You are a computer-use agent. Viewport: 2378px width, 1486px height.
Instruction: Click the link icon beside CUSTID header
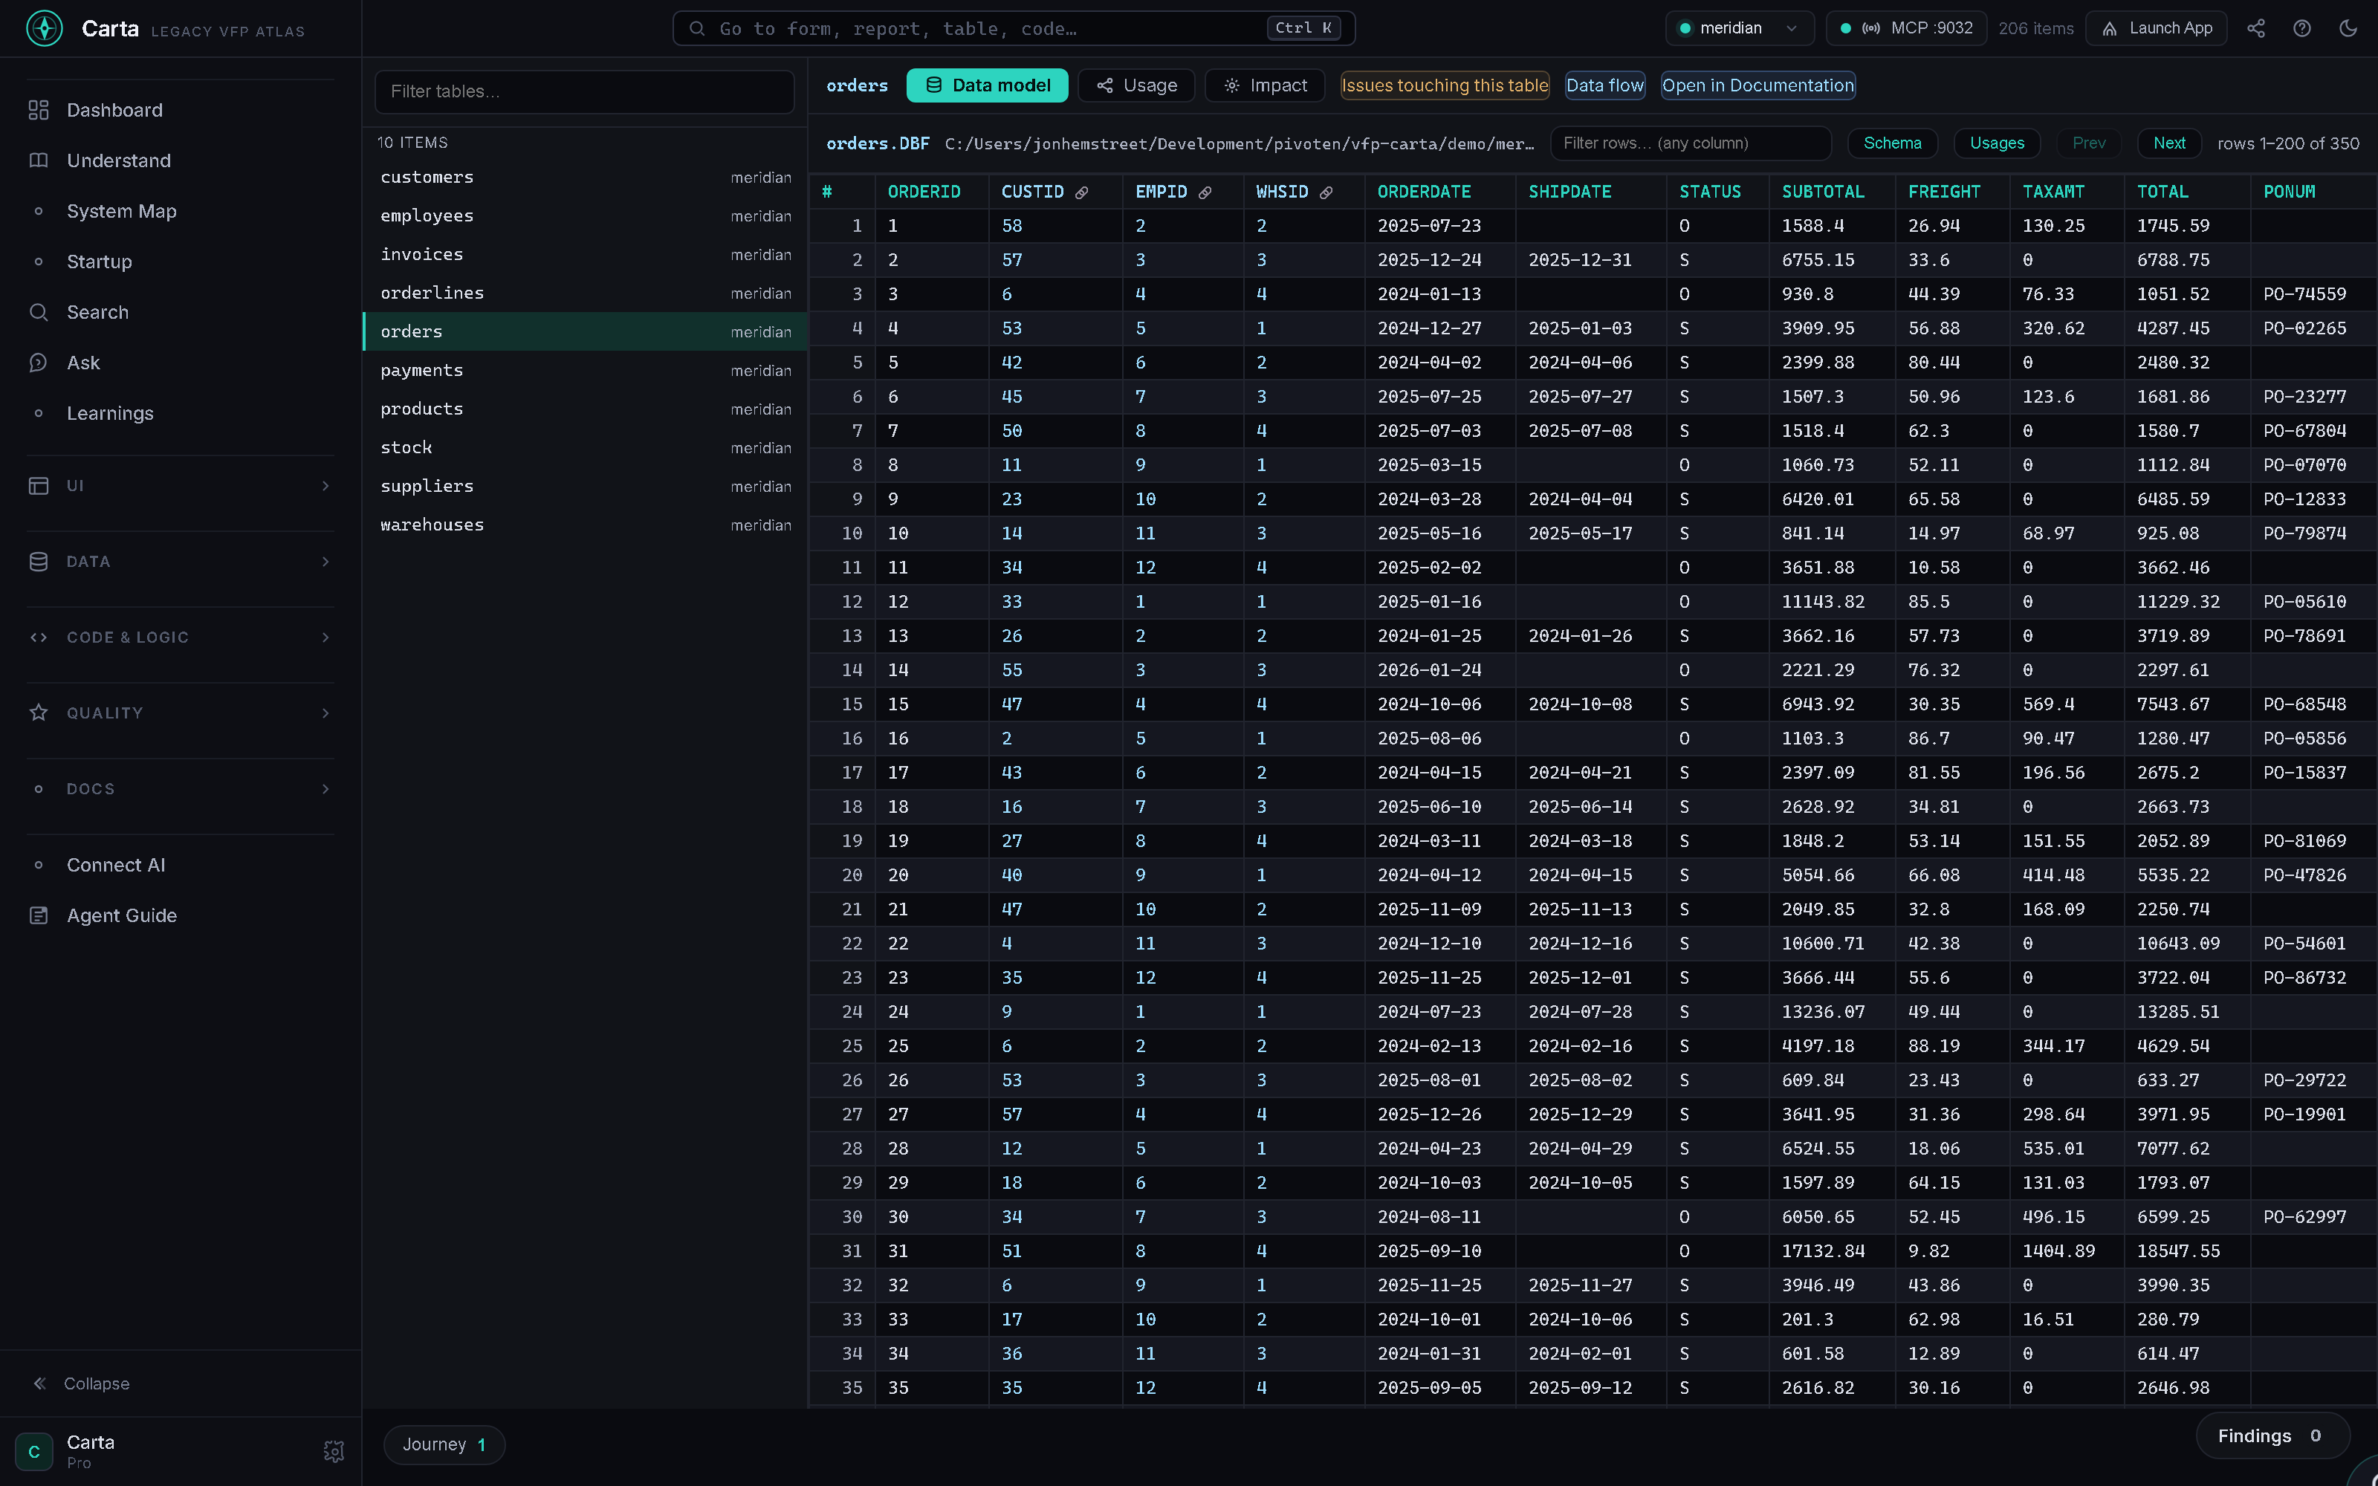tap(1082, 192)
